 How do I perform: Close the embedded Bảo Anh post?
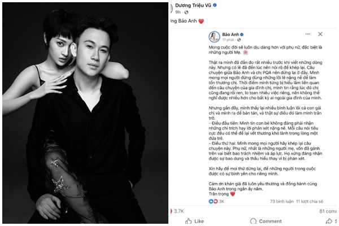click(320, 34)
